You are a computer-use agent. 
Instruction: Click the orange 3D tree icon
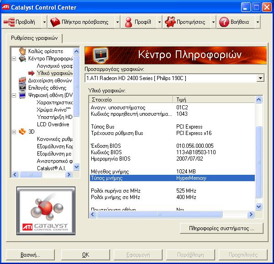pyautogui.click(x=22, y=131)
